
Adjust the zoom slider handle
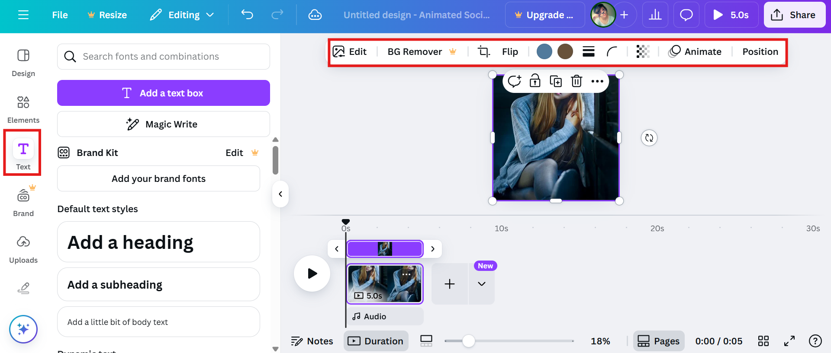pyautogui.click(x=468, y=341)
